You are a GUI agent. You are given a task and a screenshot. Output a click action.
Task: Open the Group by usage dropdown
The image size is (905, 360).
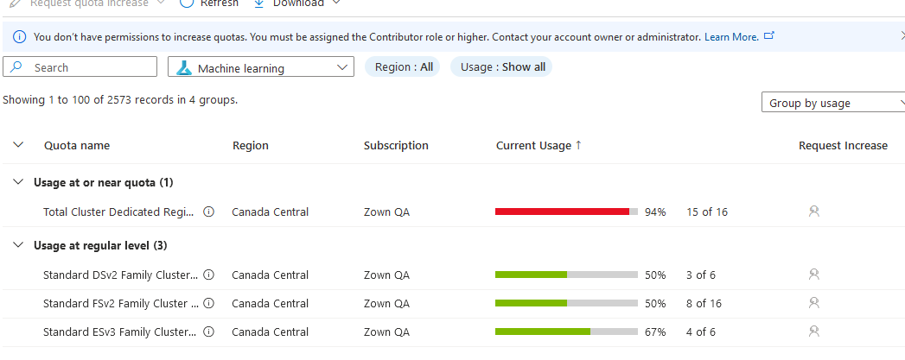(833, 103)
